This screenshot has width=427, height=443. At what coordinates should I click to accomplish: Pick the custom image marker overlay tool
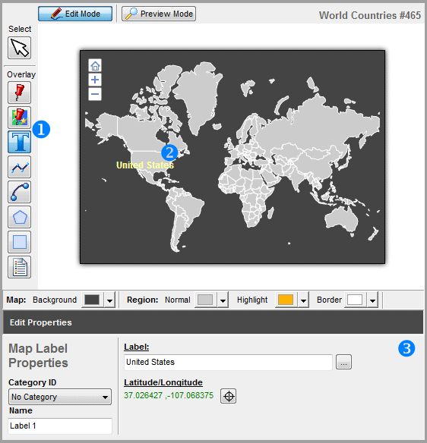[x=19, y=118]
